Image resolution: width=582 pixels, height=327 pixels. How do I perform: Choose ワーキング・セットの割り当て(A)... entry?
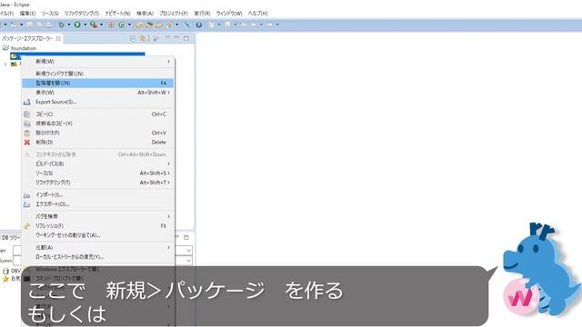click(98, 235)
